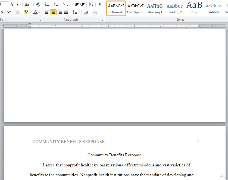Click the Decrease Indent icon

(x=76, y=4)
